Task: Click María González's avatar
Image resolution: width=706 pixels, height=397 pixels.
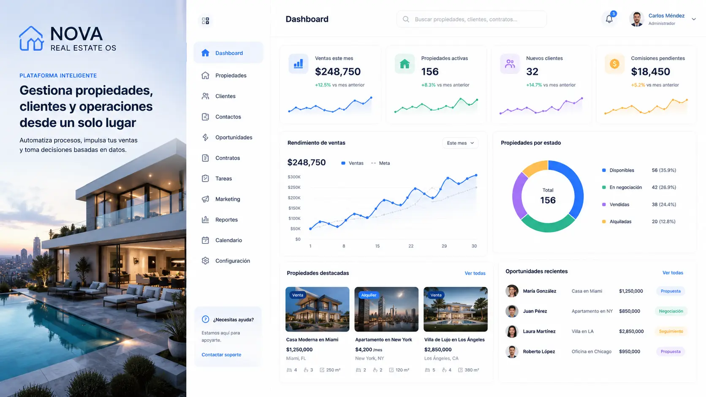Action: coord(512,291)
